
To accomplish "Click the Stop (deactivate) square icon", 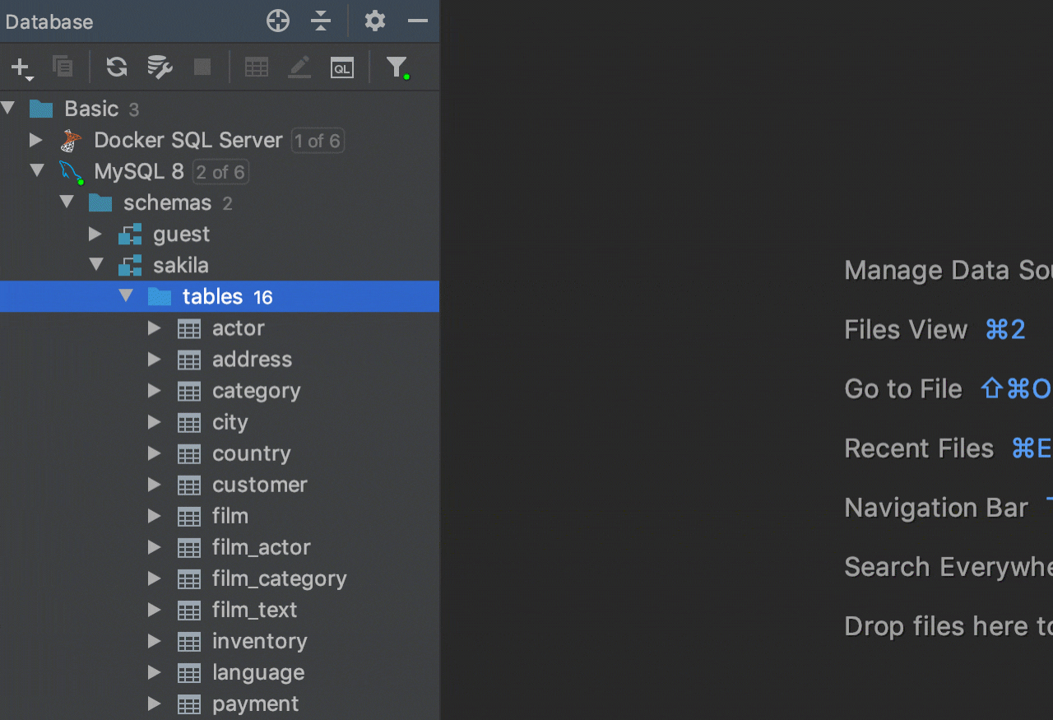I will click(x=202, y=67).
